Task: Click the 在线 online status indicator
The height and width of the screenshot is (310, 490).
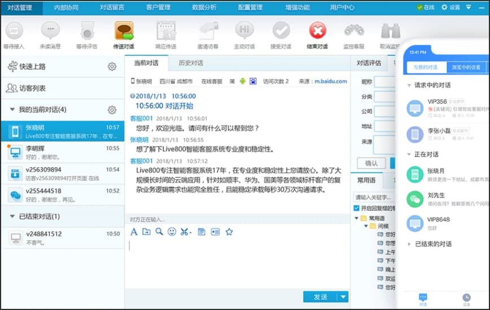Action: pos(426,7)
